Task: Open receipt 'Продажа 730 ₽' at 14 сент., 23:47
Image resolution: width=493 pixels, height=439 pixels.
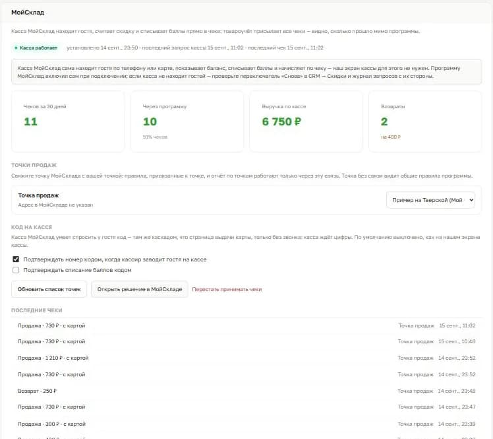Action: click(x=246, y=407)
